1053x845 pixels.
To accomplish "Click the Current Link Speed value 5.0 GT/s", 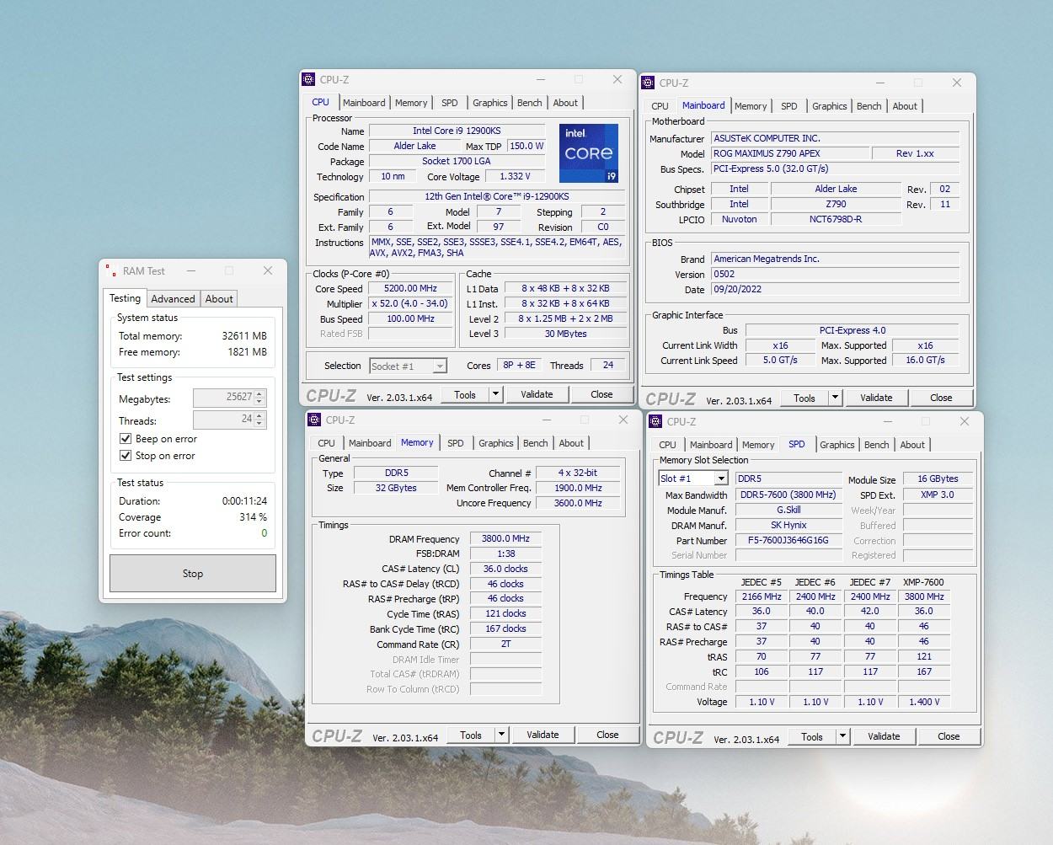I will (780, 361).
